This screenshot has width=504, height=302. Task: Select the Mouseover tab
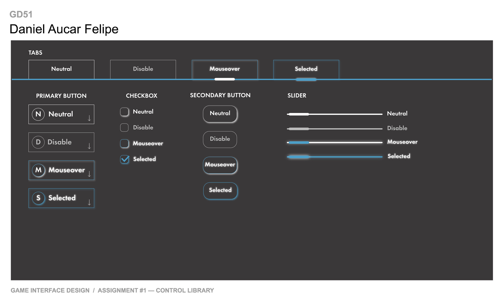(225, 69)
